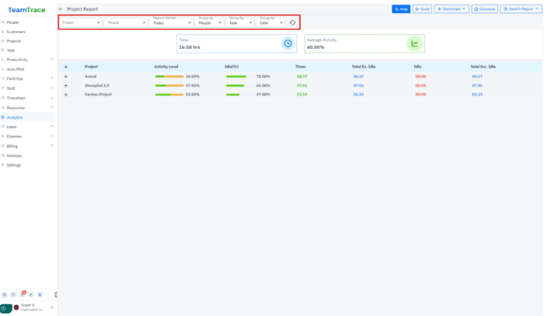Click the Super A profile avatar
Viewport: 544px width, 316px height.
pyautogui.click(x=17, y=308)
